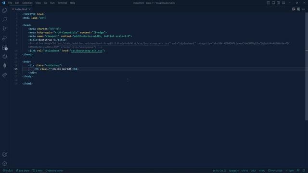Open errors and warnings in status bar
The width and height of the screenshot is (308, 173).
(x=8, y=171)
